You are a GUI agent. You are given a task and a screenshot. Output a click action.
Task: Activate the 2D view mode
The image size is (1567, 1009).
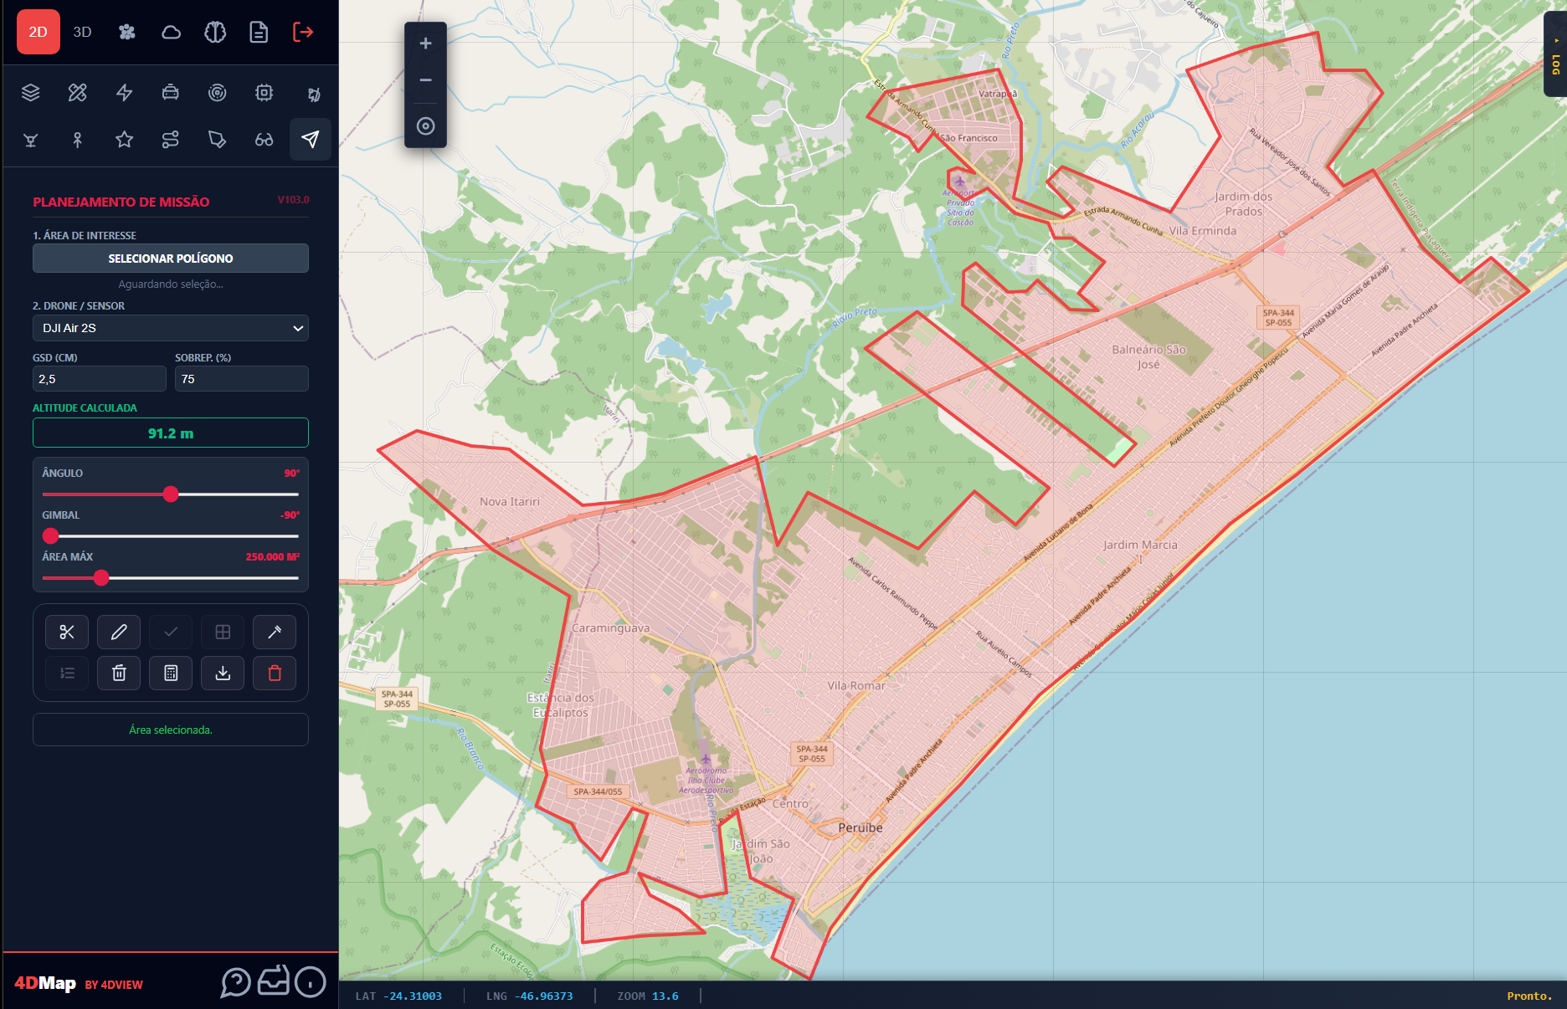pos(39,32)
